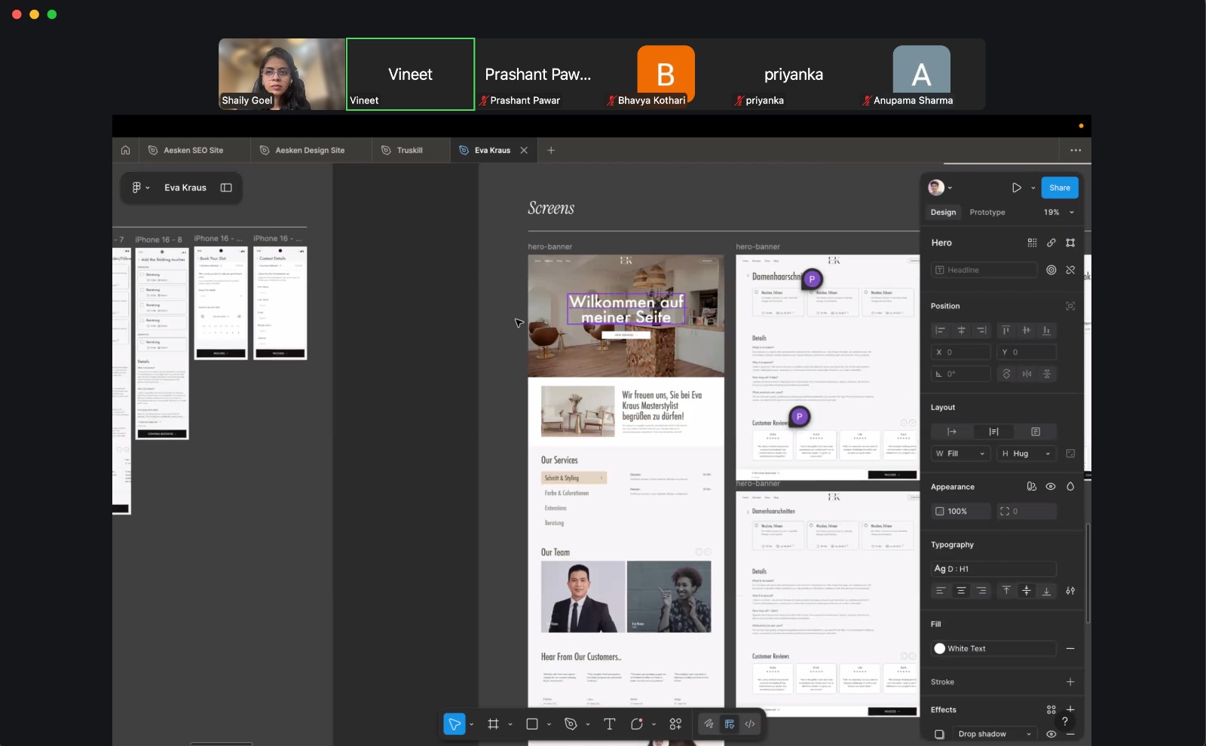Add a stroke with the plus button

(x=1070, y=682)
